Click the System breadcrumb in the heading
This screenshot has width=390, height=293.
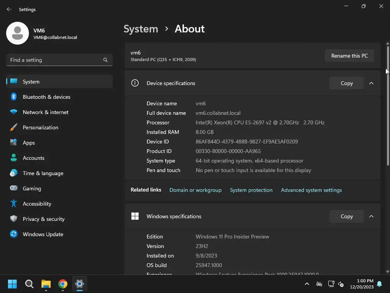[141, 29]
